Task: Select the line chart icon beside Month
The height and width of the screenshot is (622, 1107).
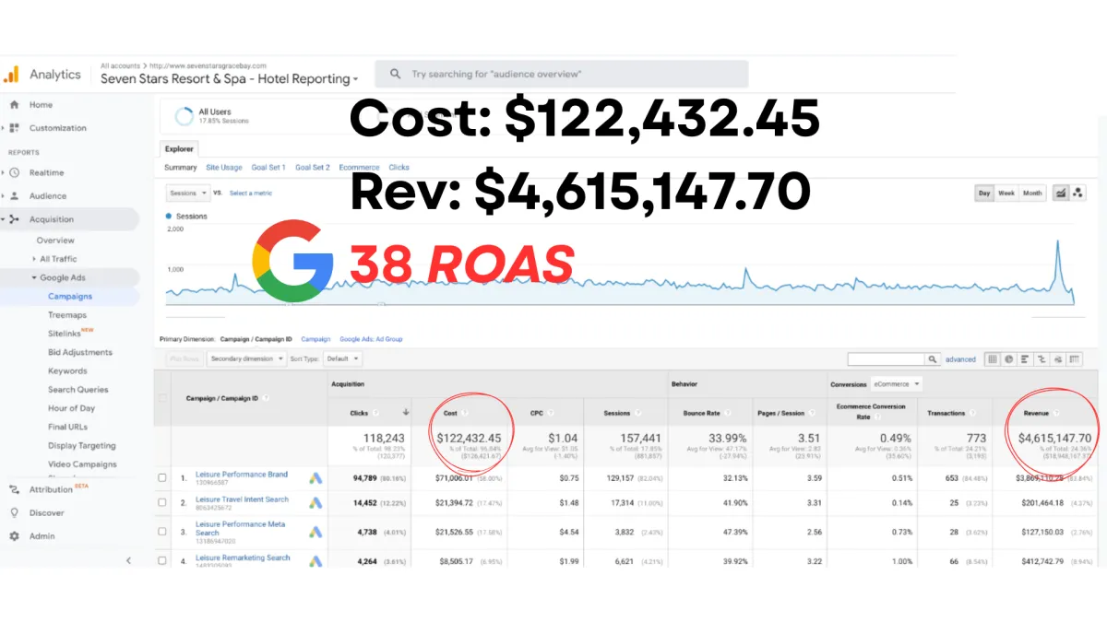Action: (x=1061, y=193)
